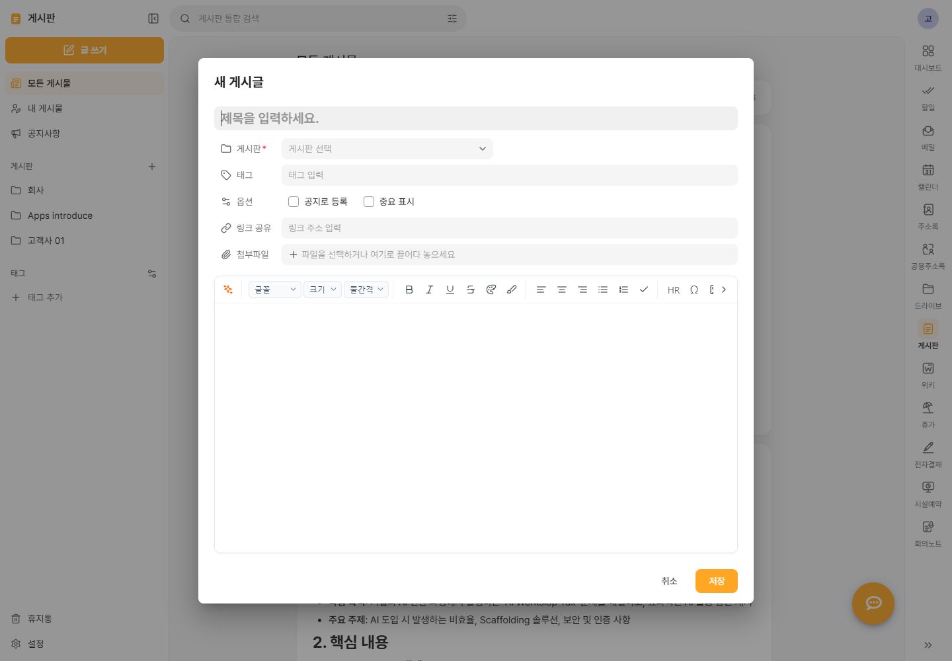Screen dimensions: 952x661
Task: Check the 공지로 등록 checkbox
Action: pyautogui.click(x=294, y=202)
